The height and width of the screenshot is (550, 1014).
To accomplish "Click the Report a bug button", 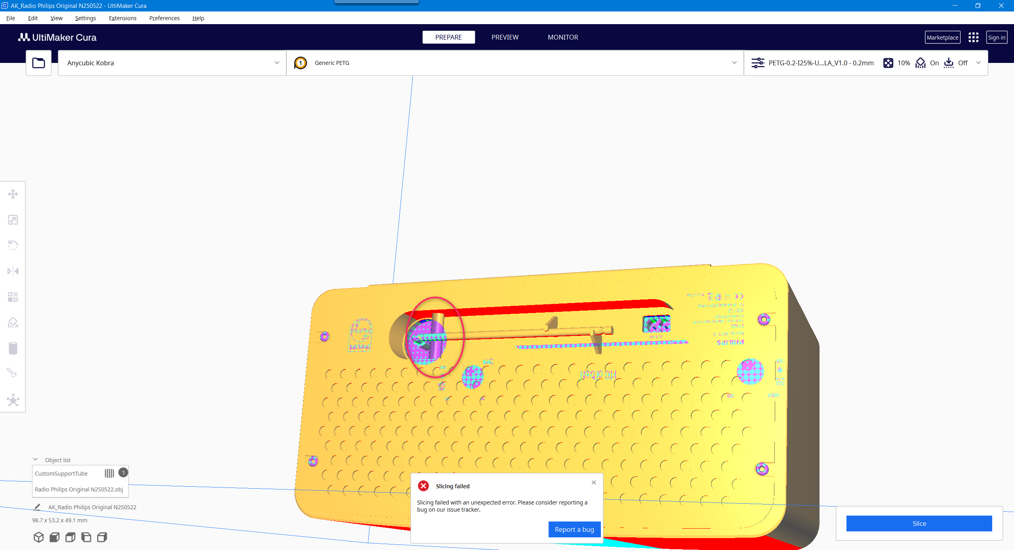I will click(574, 529).
